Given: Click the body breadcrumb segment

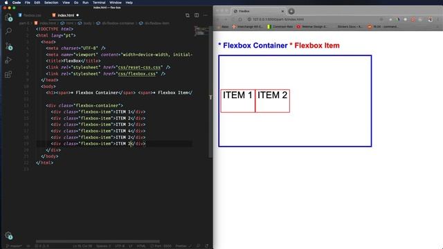Looking at the screenshot, I should tap(85, 23).
